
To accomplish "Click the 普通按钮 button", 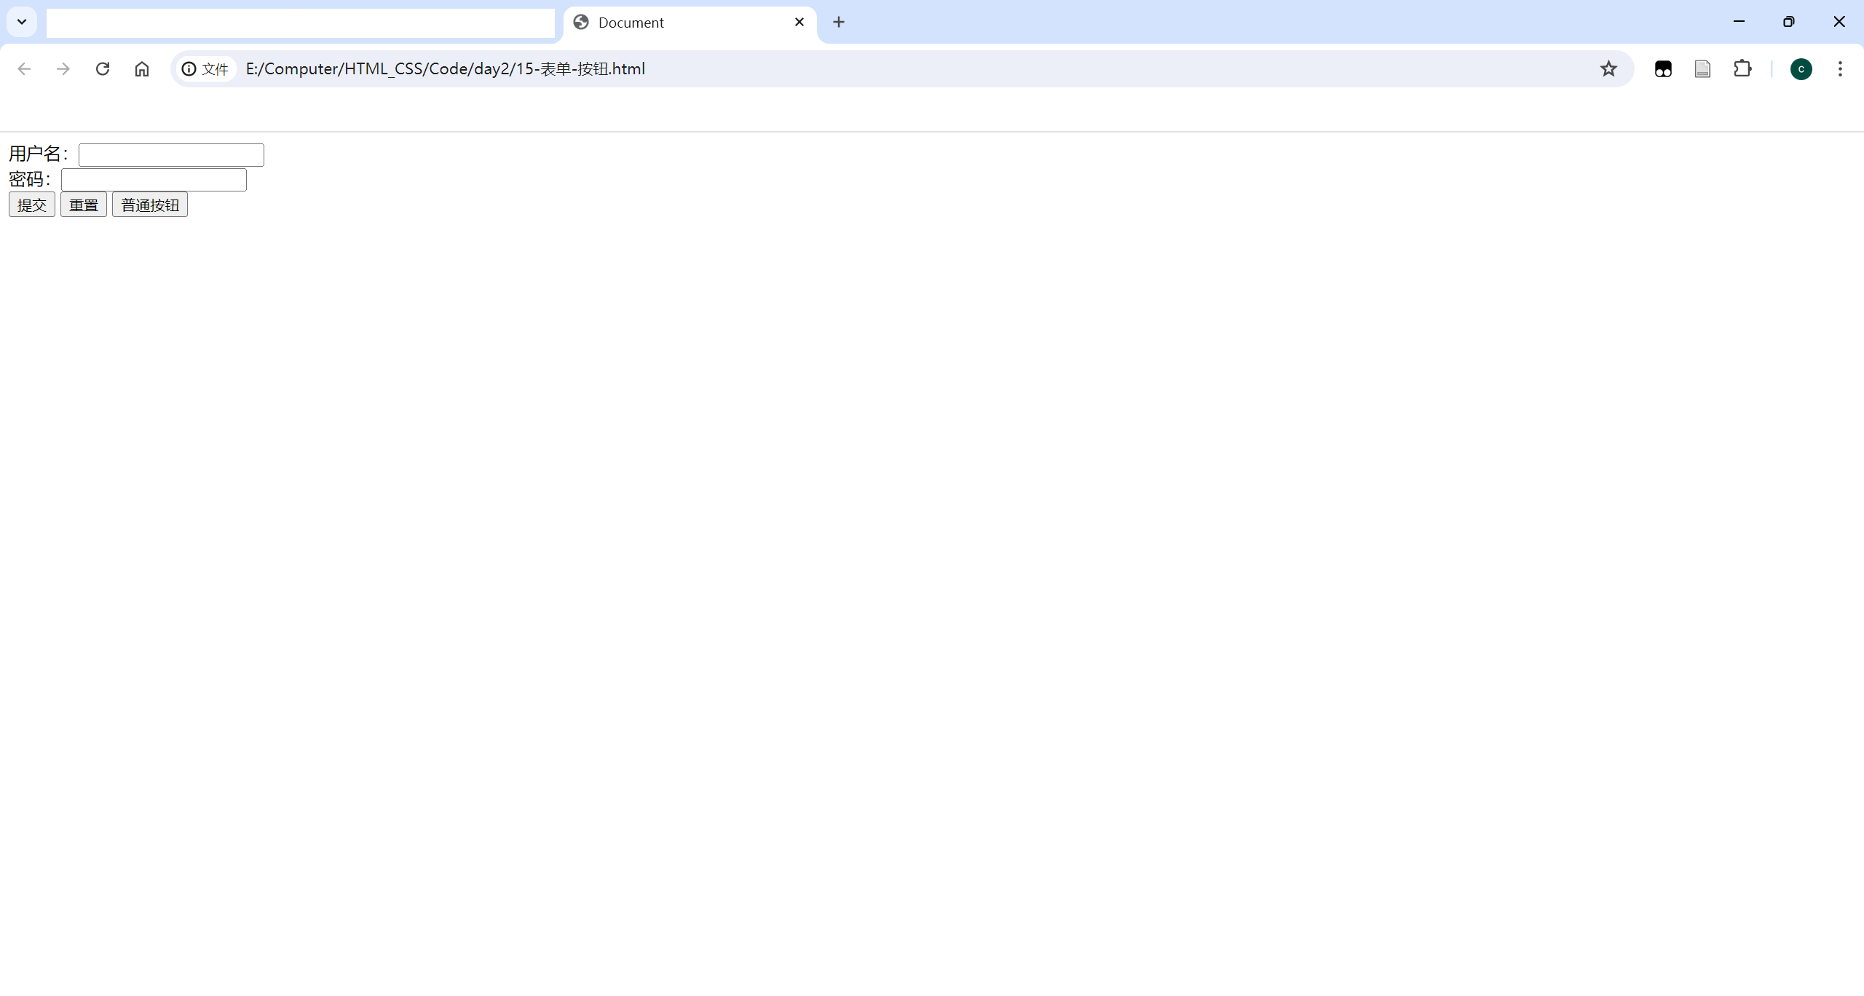I will point(150,205).
